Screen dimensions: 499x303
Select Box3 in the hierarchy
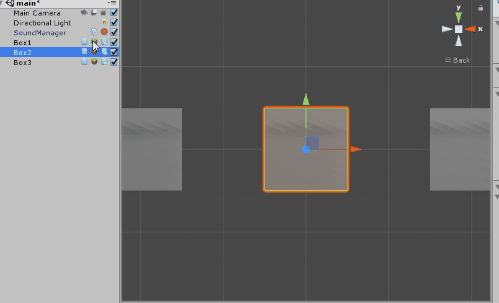click(22, 62)
